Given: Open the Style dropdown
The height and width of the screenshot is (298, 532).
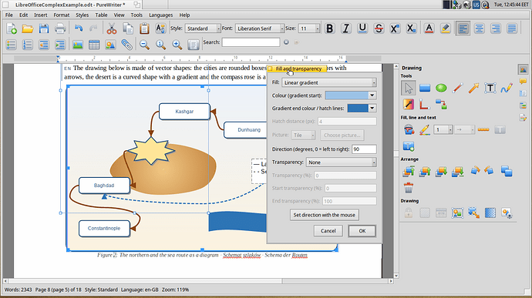Looking at the screenshot, I should pos(203,28).
